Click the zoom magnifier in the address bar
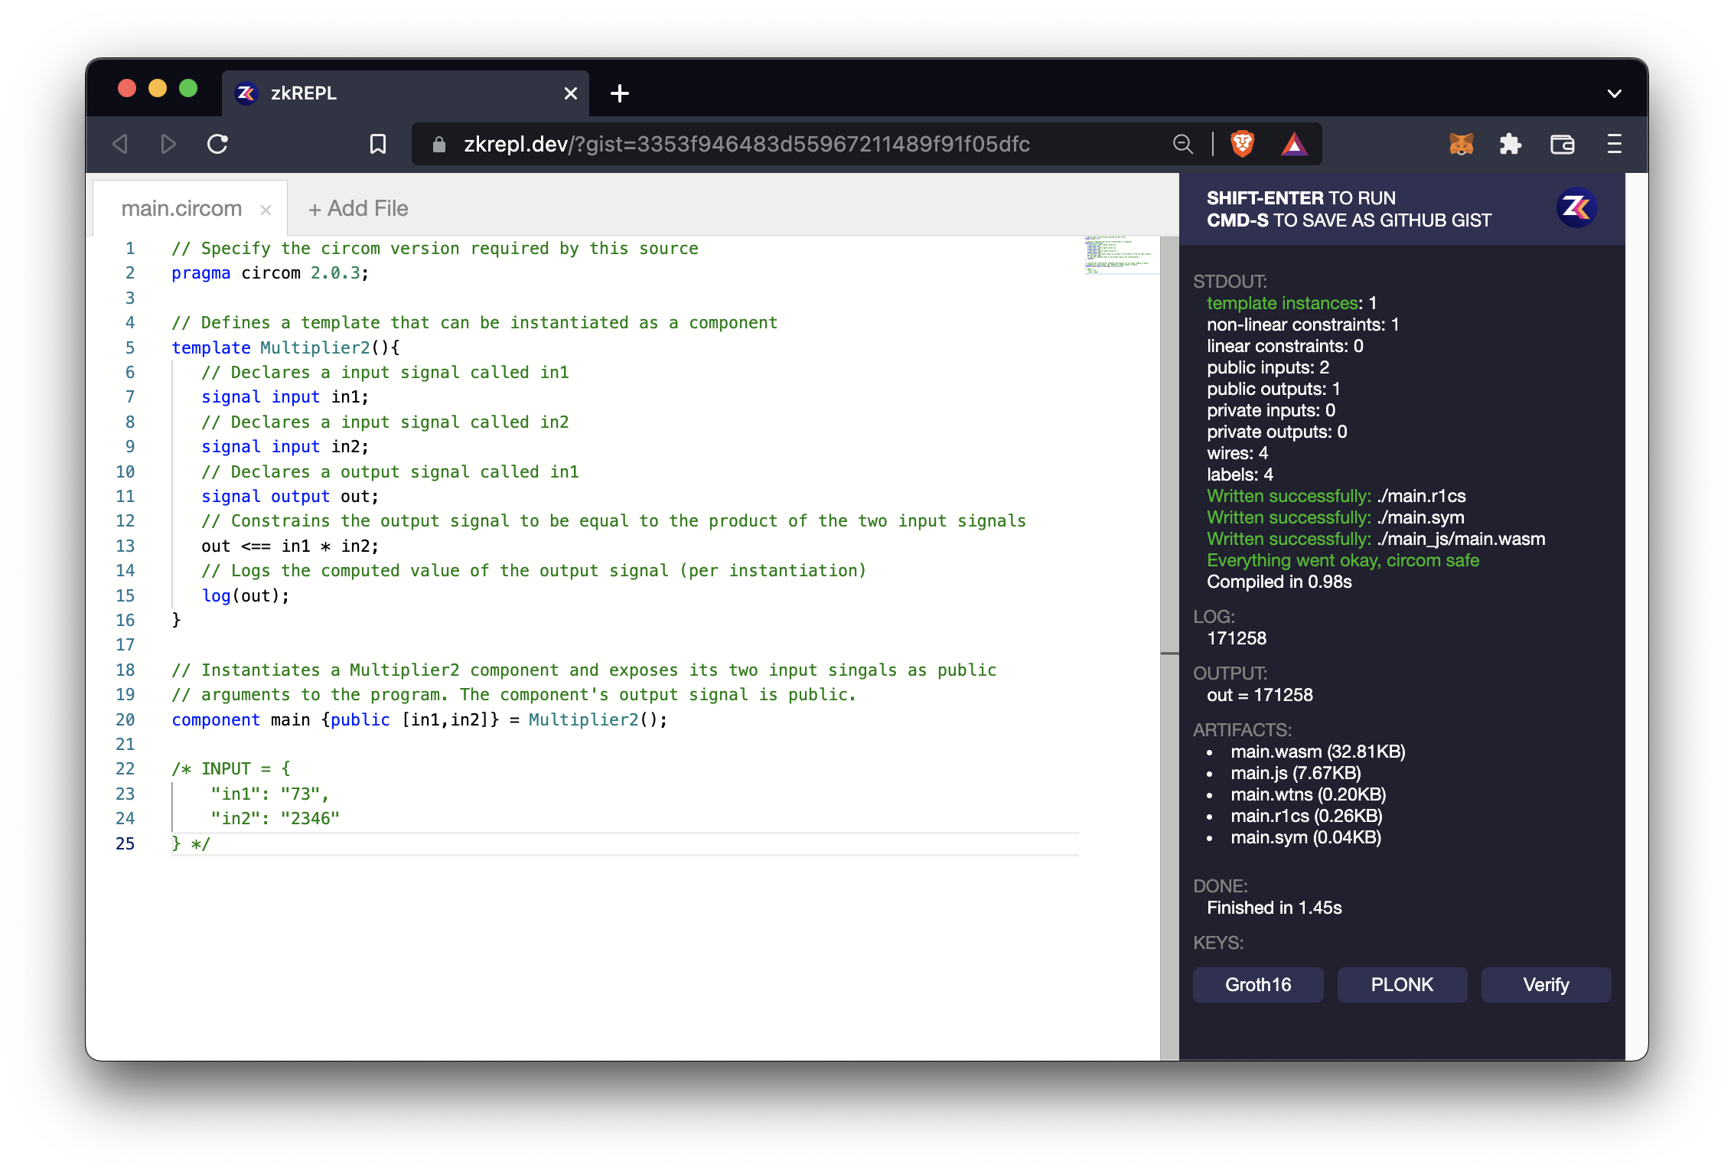1734x1174 pixels. pyautogui.click(x=1182, y=144)
